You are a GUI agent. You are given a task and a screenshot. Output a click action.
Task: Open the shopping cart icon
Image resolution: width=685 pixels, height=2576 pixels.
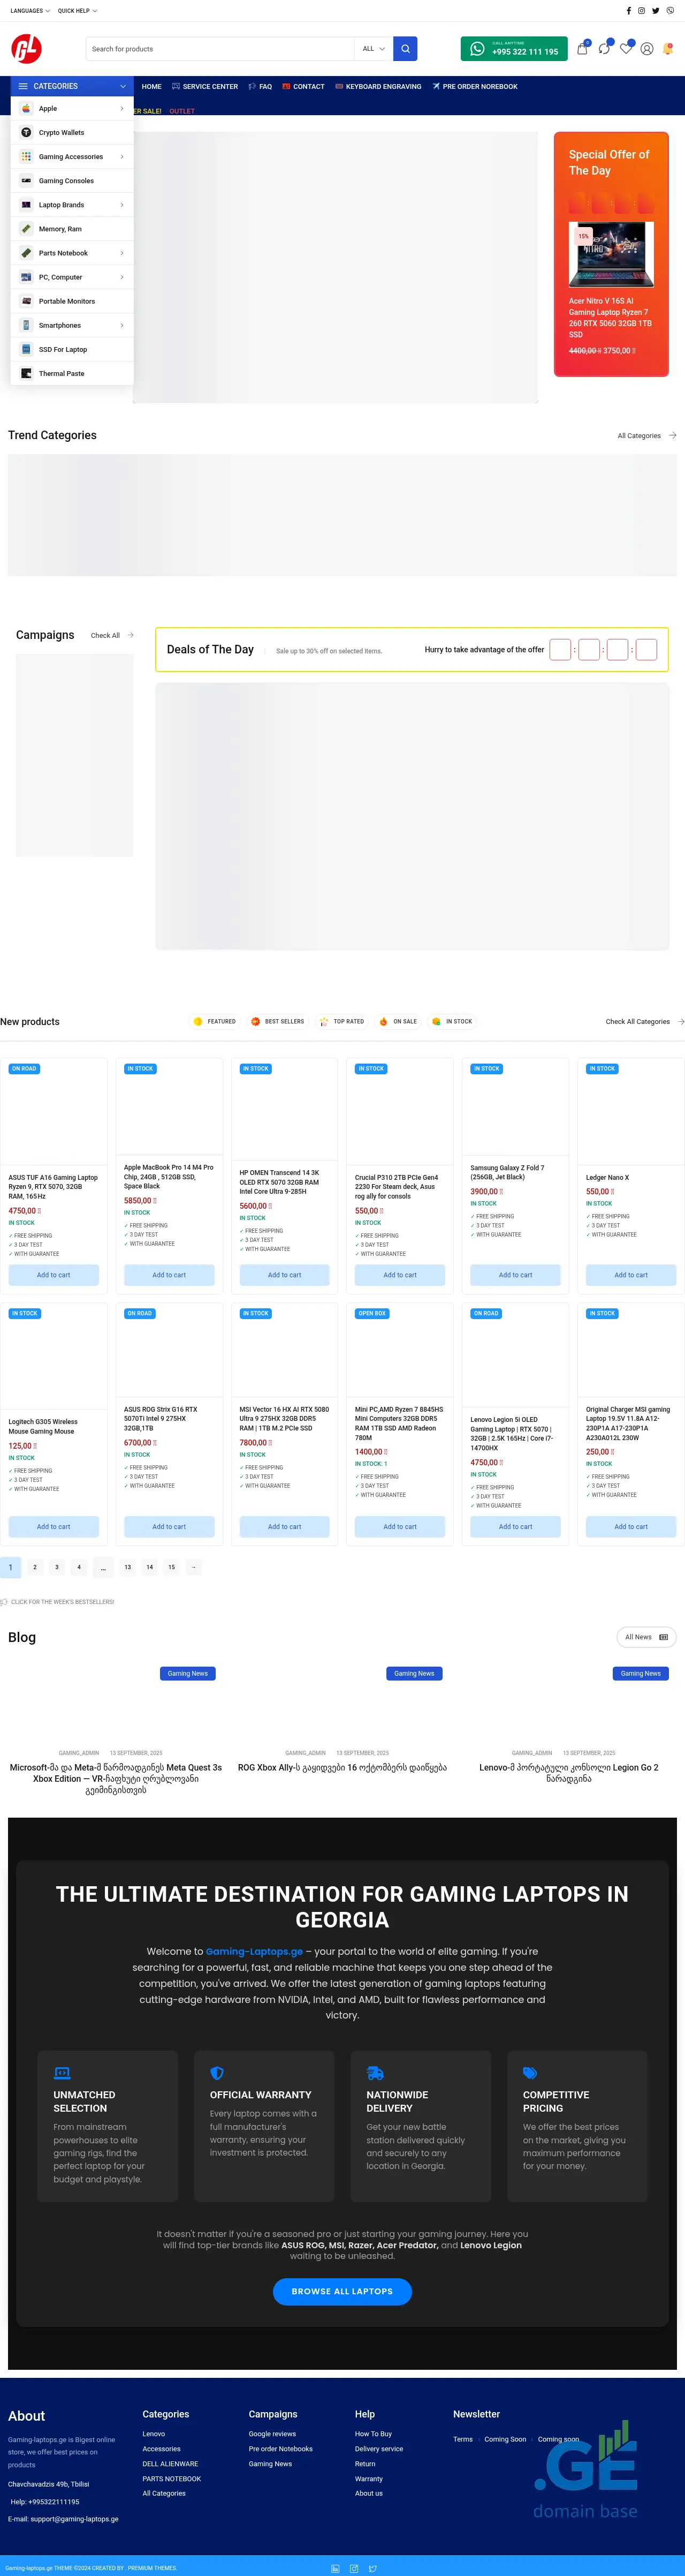582,49
